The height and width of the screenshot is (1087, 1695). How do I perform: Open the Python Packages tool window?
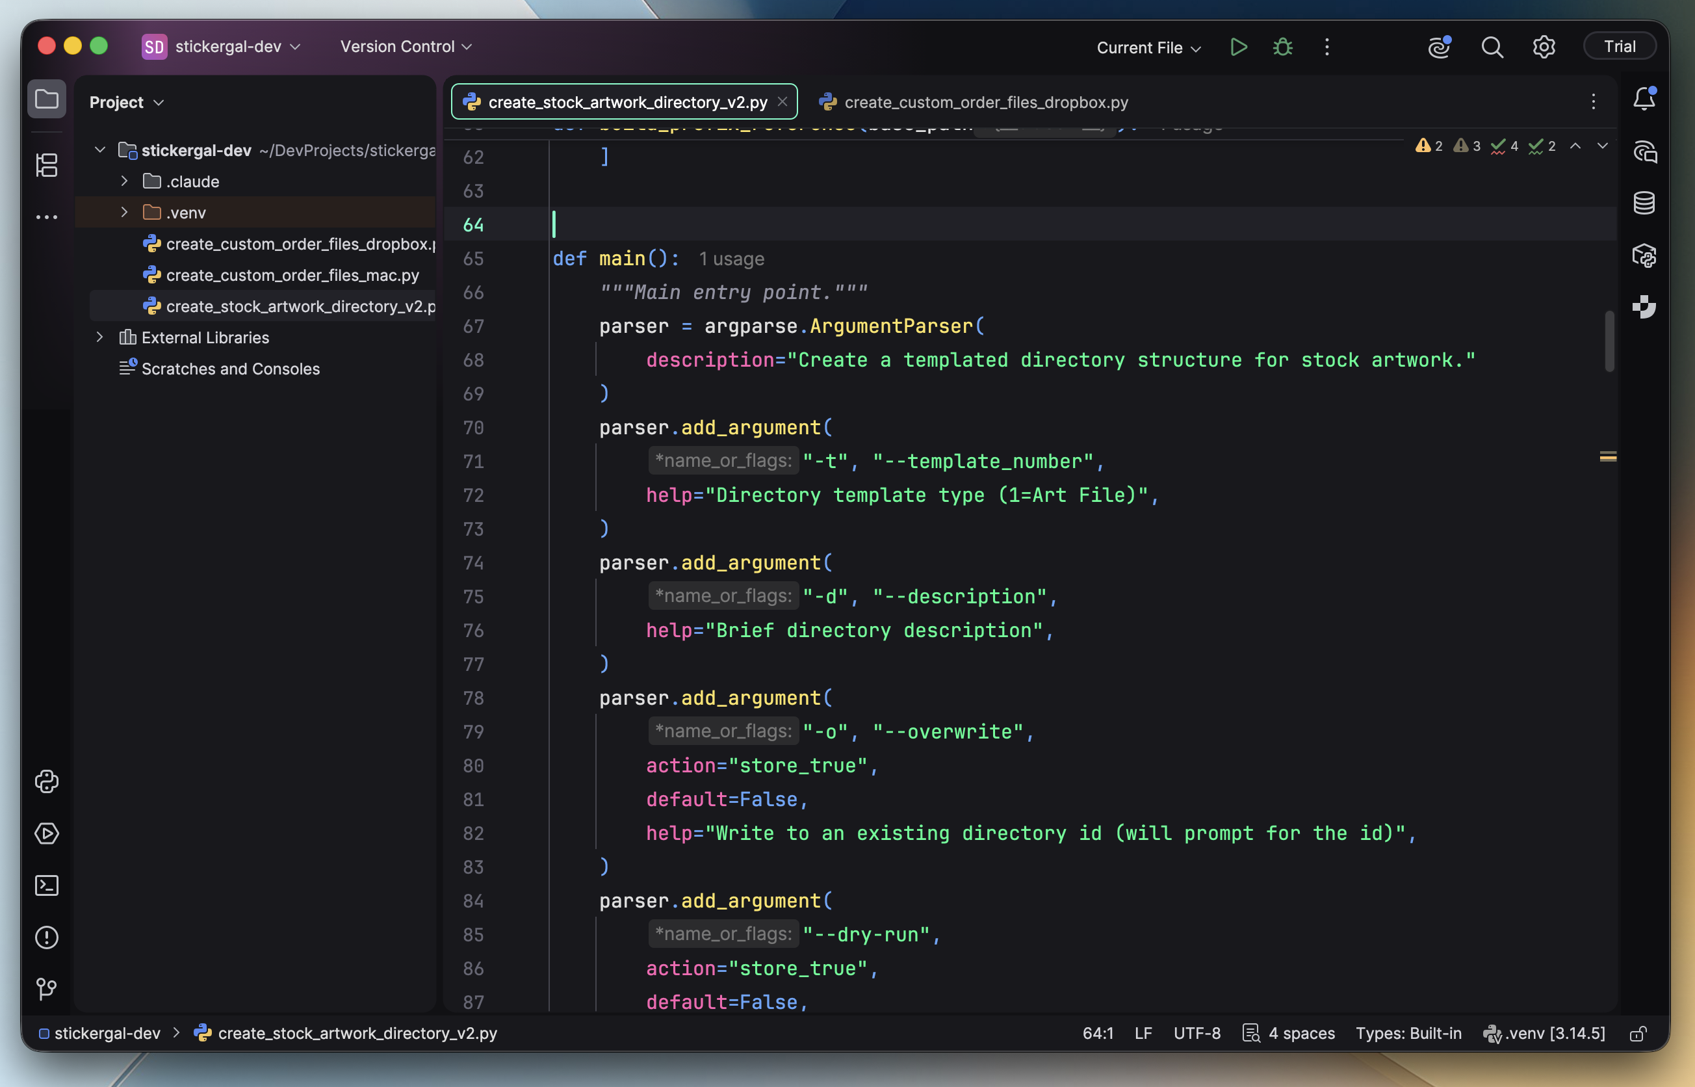pyautogui.click(x=1644, y=255)
